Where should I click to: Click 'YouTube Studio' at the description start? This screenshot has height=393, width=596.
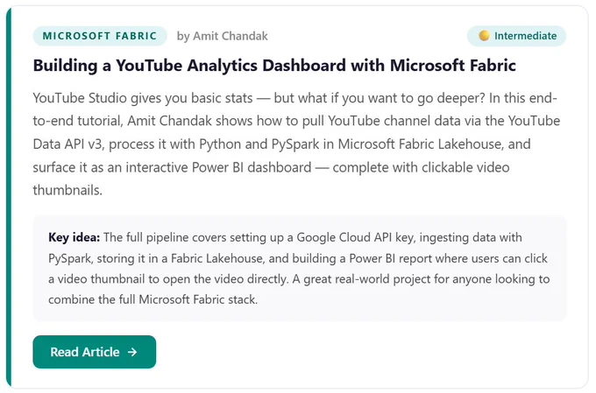click(x=80, y=98)
